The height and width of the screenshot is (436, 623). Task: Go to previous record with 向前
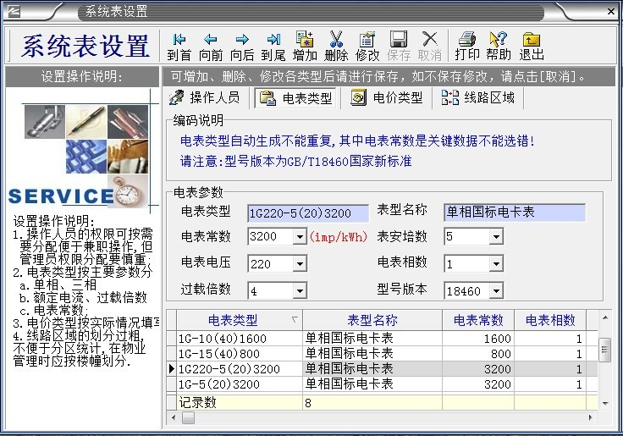pos(211,47)
